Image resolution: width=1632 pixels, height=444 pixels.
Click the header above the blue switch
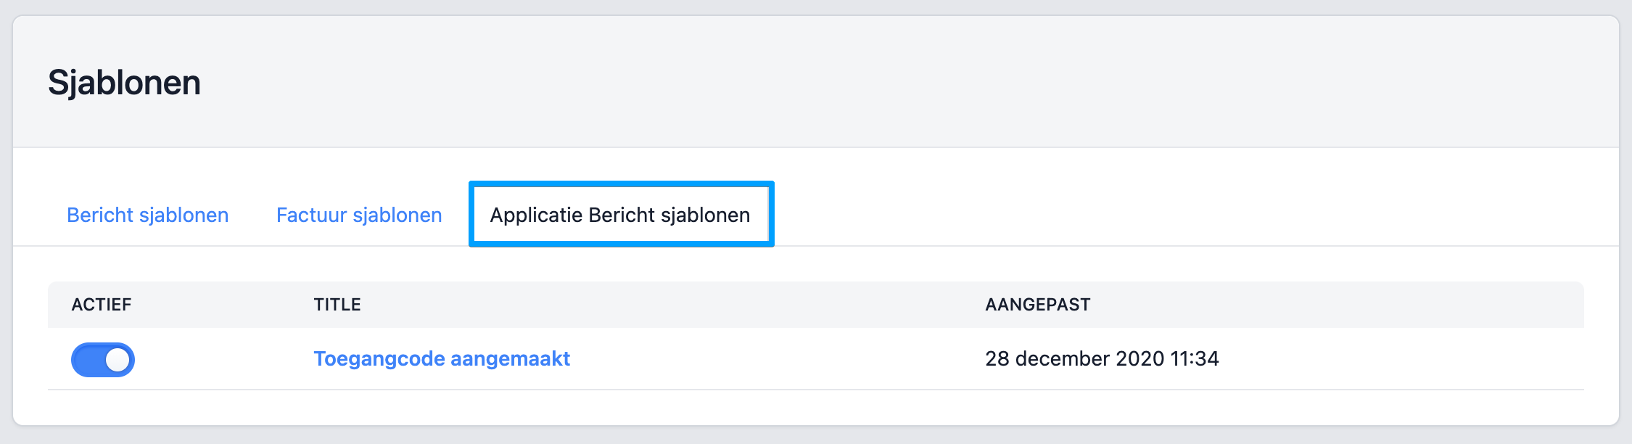(x=102, y=305)
